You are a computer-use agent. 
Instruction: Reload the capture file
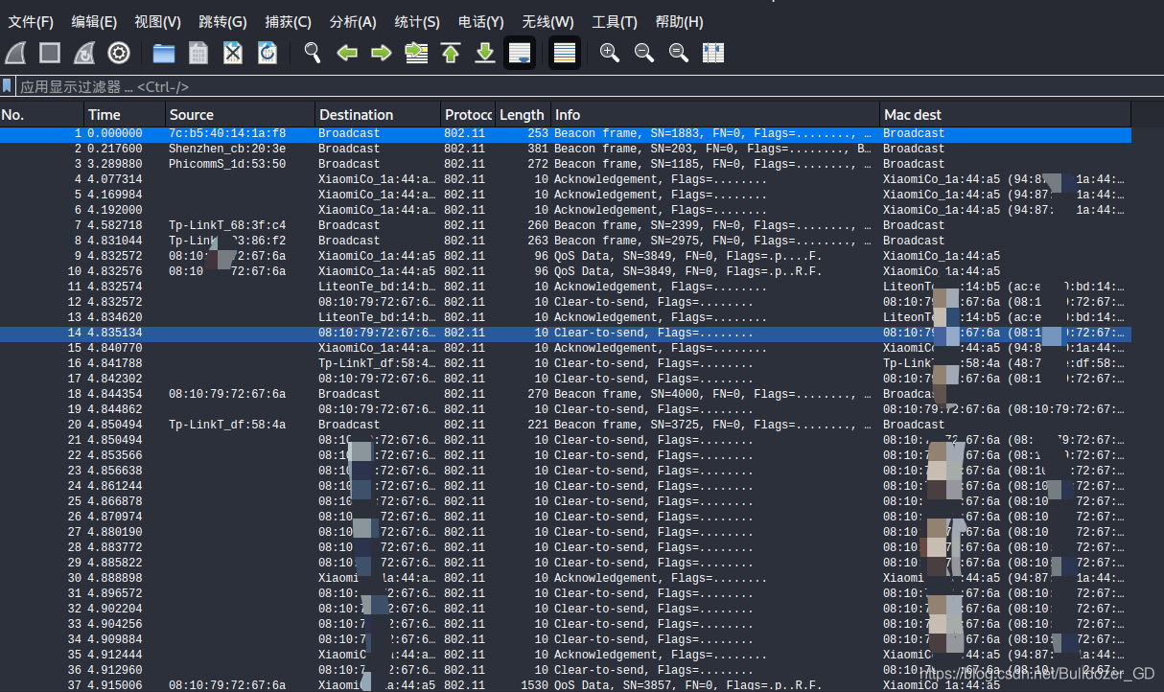268,53
